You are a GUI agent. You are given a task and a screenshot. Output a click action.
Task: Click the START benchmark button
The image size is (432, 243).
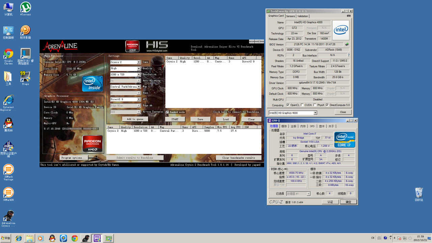[175, 119]
